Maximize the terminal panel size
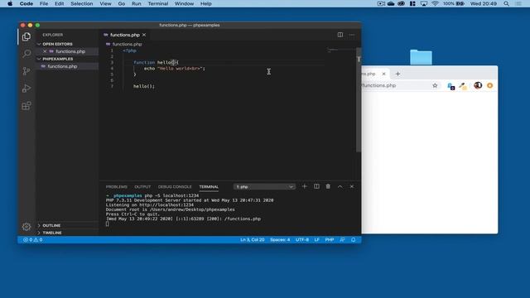Viewport: 530px width, 298px height. [340, 186]
